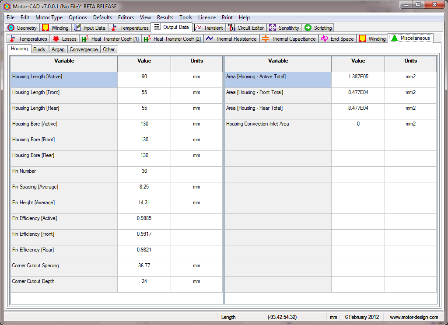Select the Corner Cutout Depth variable
The width and height of the screenshot is (448, 325).
pos(64,284)
